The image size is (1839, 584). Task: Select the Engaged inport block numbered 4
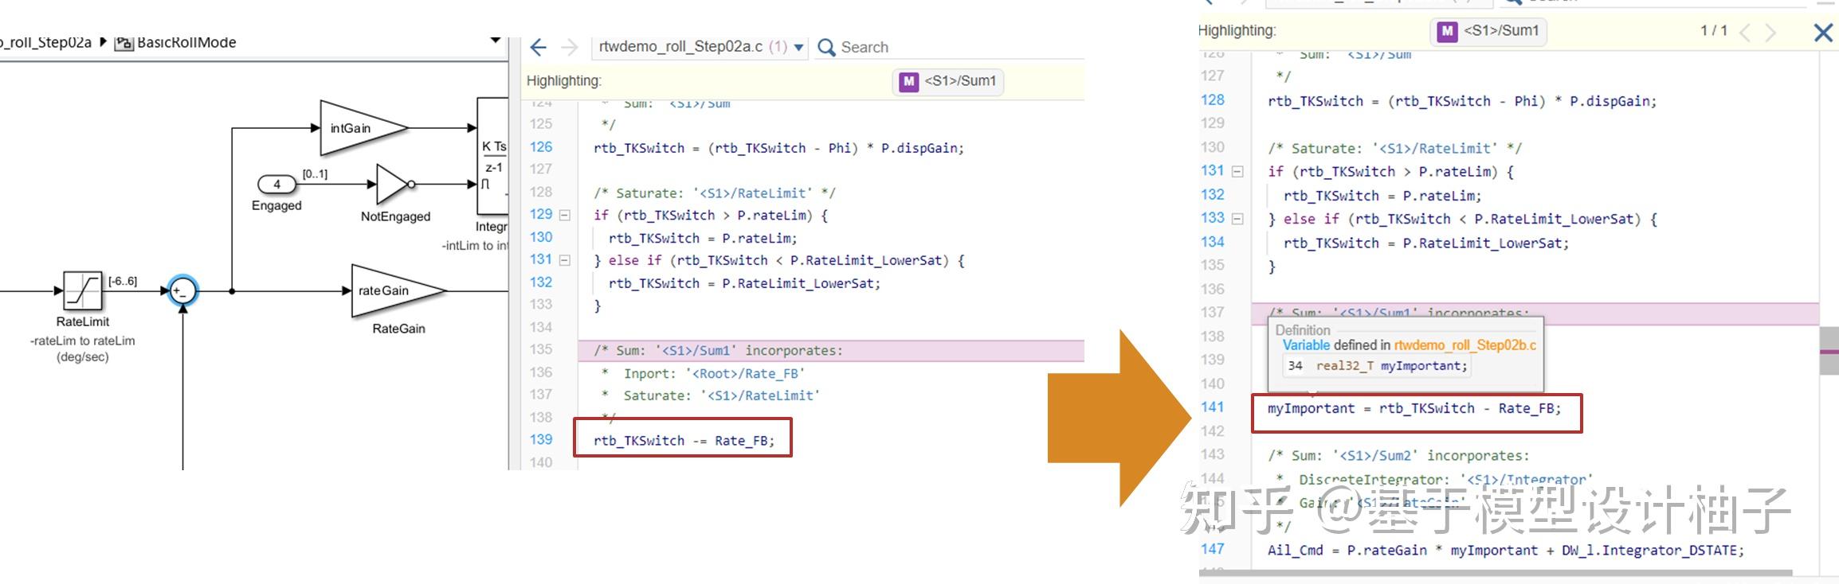(x=276, y=185)
